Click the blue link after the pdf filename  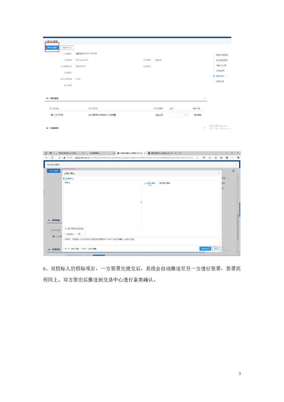[x=113, y=115]
